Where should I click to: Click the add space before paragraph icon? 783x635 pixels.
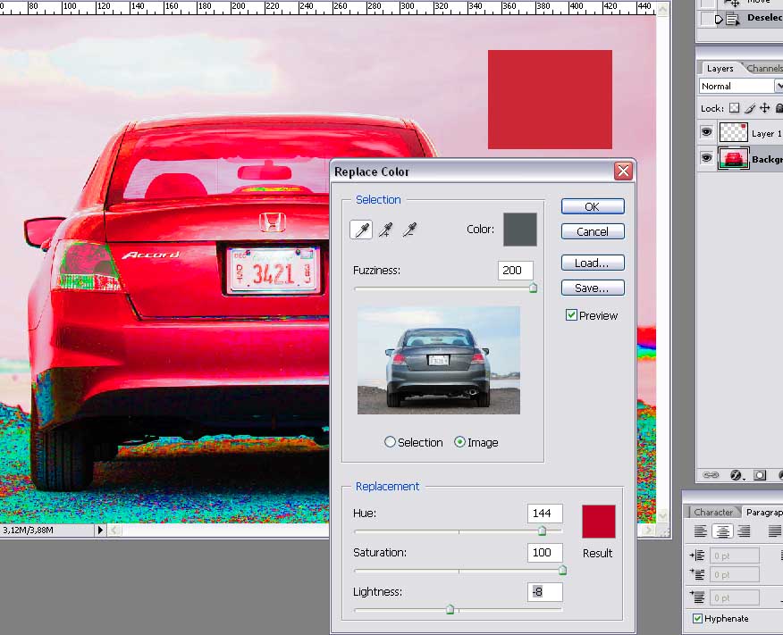pyautogui.click(x=696, y=597)
